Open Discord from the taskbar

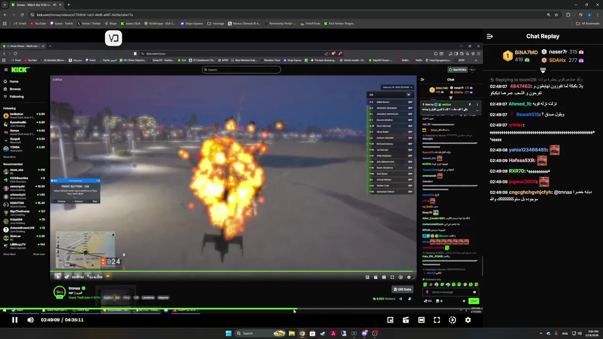[x=364, y=333]
